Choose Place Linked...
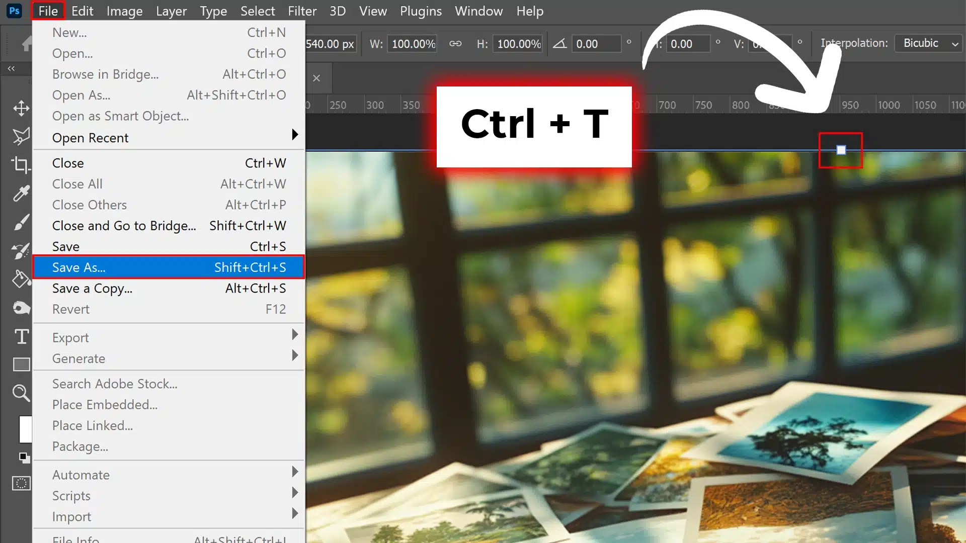966x543 pixels. 169,425
